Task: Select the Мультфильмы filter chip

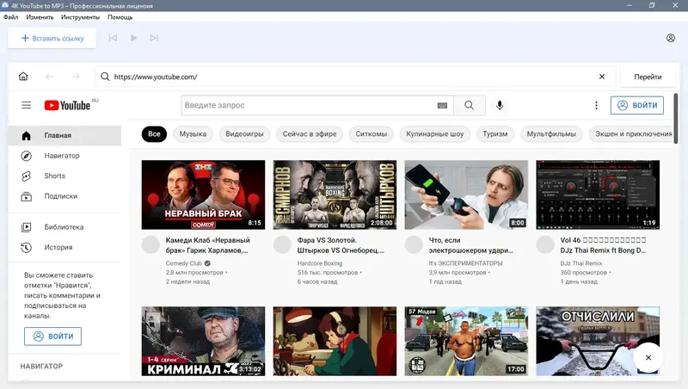Action: coord(551,134)
